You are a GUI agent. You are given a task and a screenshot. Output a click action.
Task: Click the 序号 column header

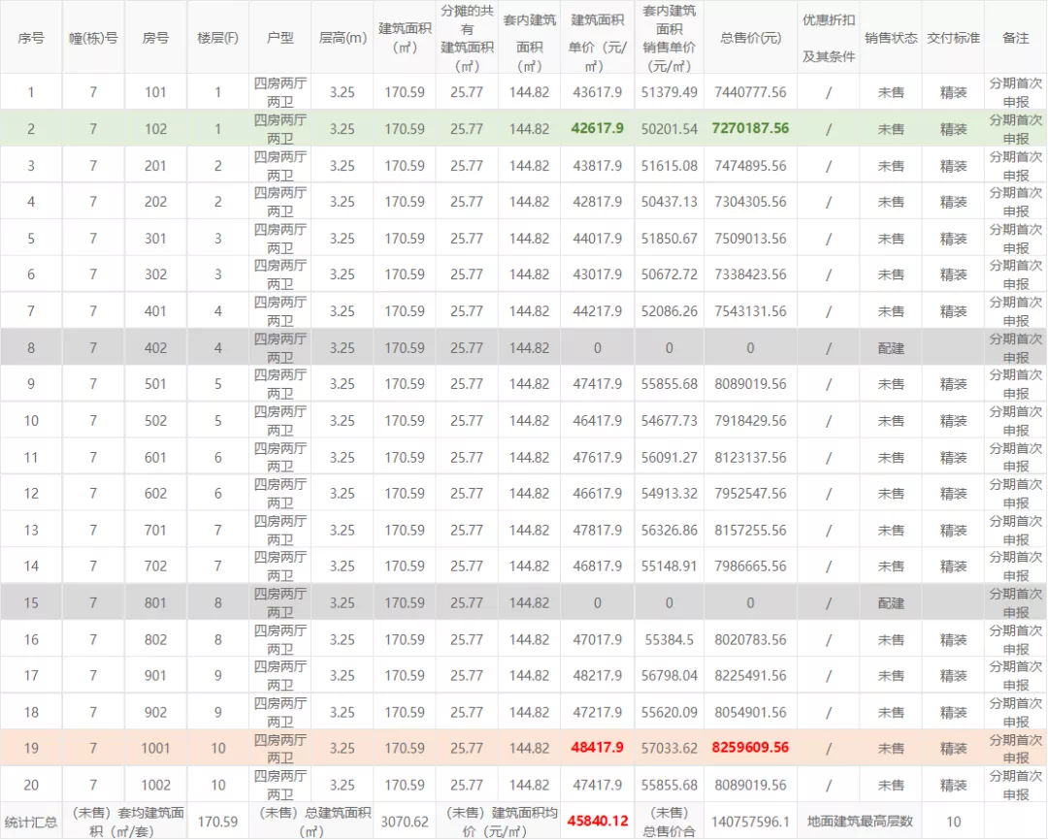click(31, 38)
